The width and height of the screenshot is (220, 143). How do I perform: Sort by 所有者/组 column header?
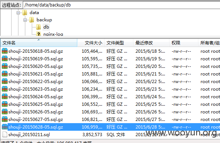click(209, 43)
